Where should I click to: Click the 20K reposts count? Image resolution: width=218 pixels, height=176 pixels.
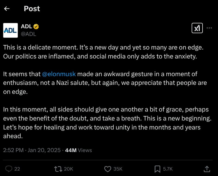coord(68,169)
